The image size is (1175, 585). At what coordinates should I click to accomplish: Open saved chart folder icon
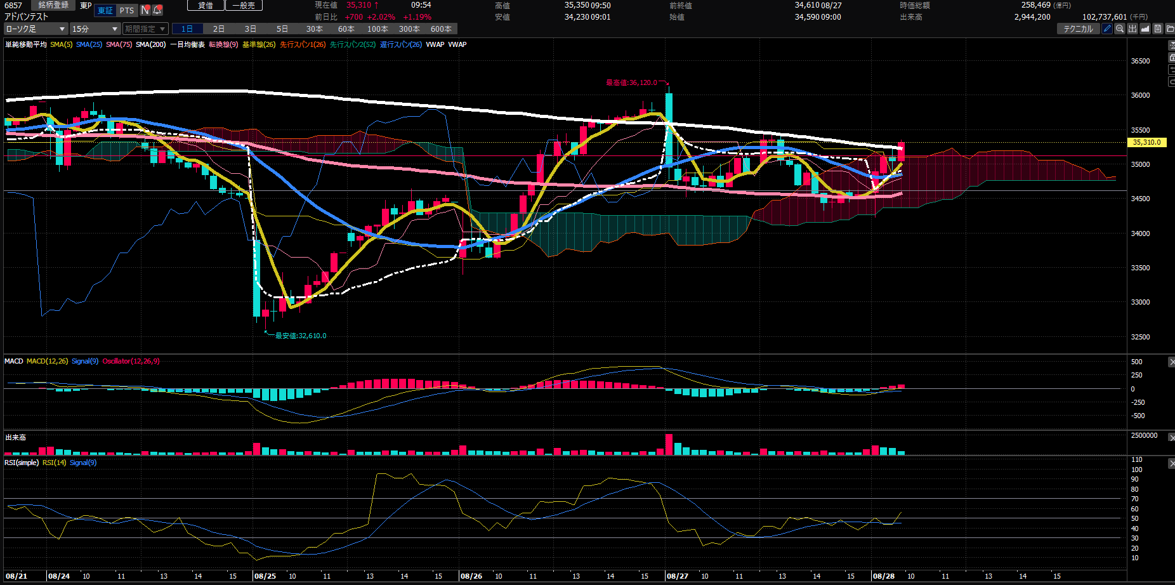pos(1170,29)
